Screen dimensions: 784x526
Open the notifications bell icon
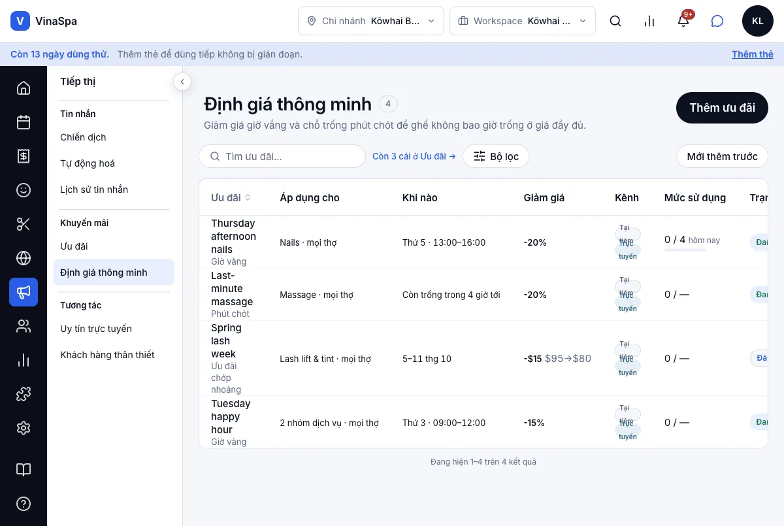pos(683,21)
